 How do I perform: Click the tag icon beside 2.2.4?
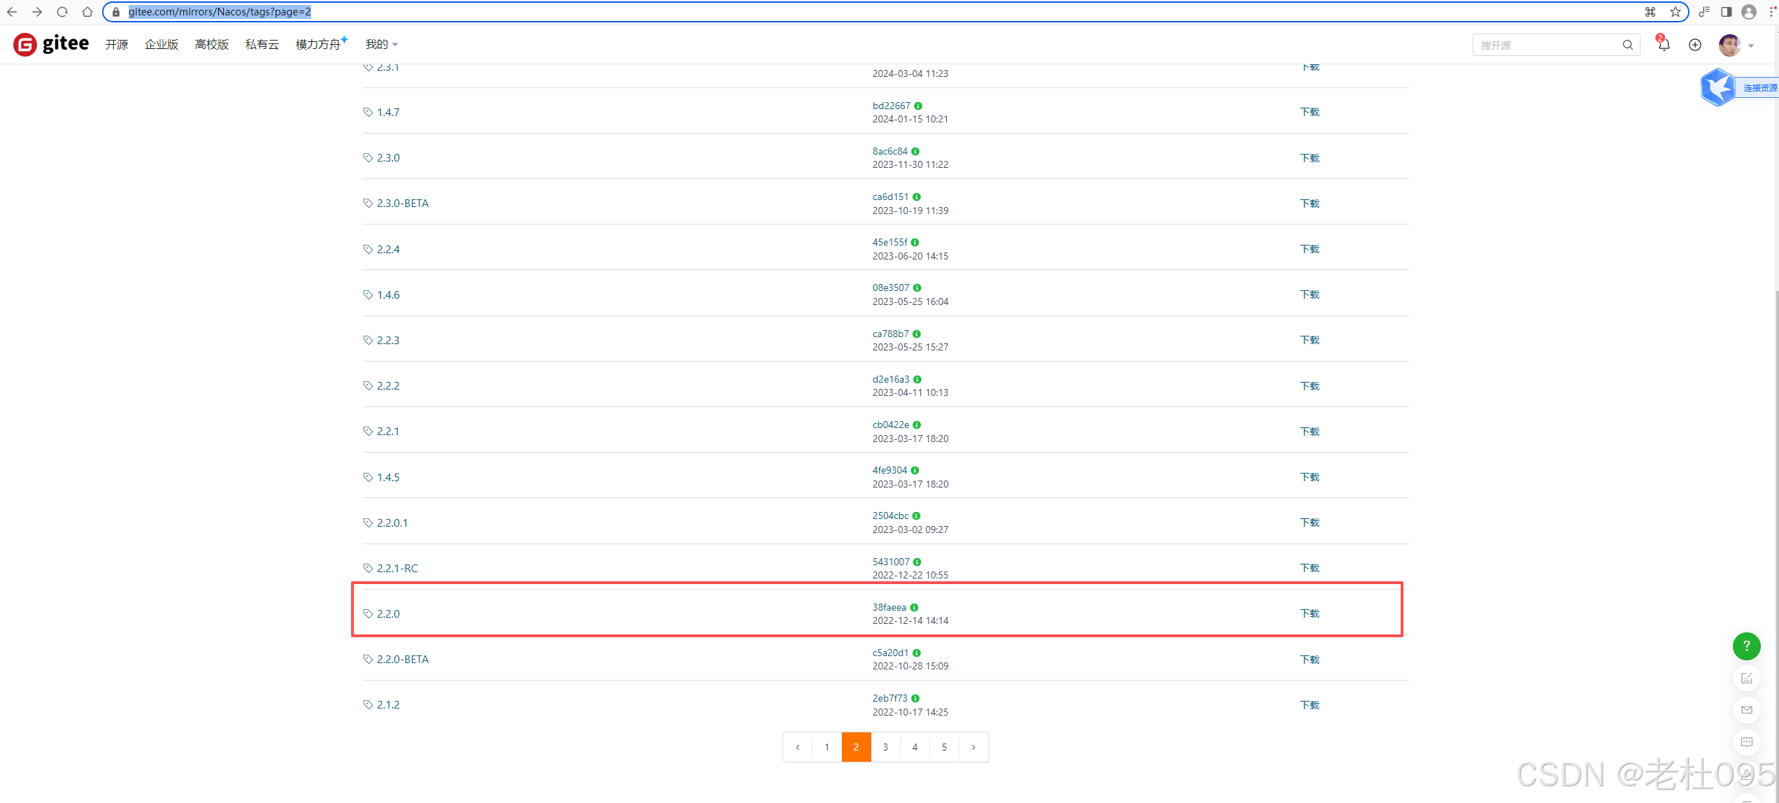coord(368,249)
